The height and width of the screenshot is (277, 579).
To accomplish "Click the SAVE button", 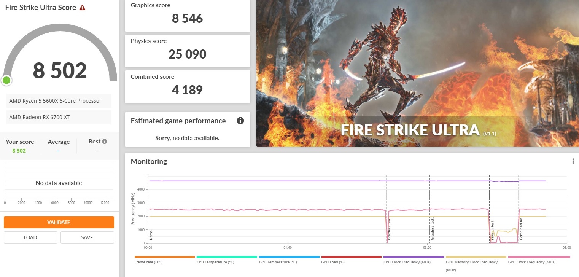I will pos(87,237).
